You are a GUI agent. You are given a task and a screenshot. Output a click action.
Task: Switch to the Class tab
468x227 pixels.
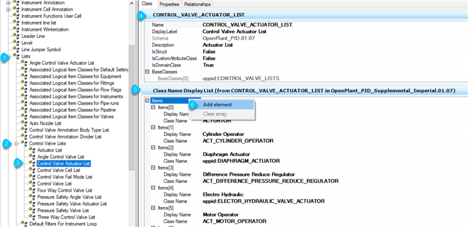coord(147,4)
